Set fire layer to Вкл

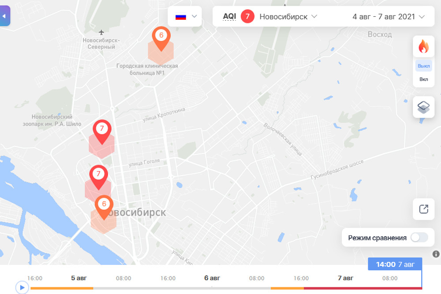423,79
